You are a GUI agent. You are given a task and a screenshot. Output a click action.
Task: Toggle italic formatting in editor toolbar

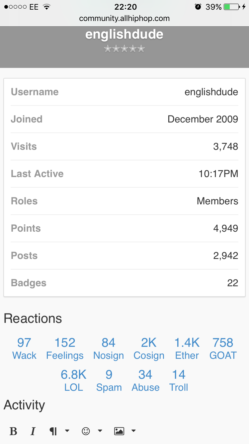pos(33,431)
